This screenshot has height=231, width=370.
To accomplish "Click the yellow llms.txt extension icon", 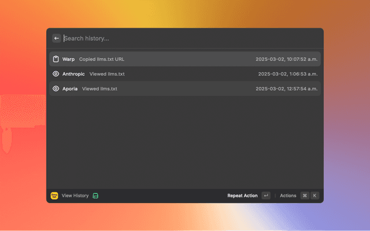I will (54, 196).
